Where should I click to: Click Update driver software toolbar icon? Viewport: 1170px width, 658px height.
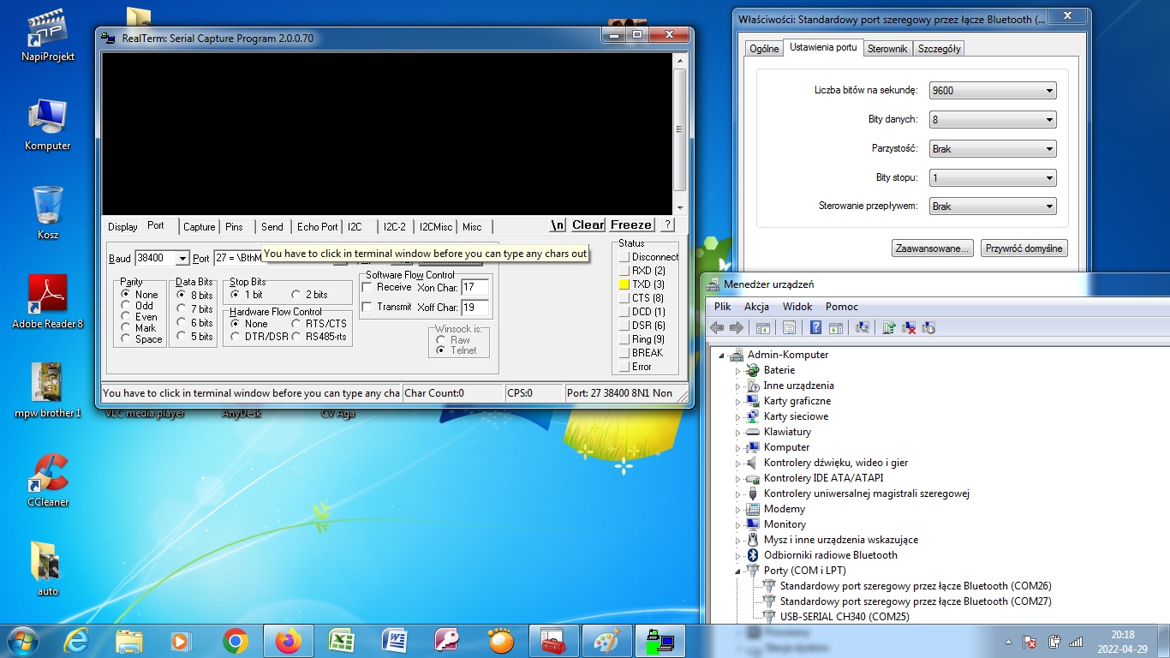[889, 327]
